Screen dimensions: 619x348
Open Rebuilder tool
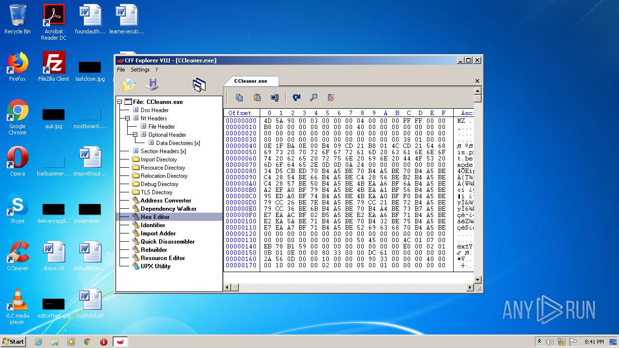coord(154,250)
